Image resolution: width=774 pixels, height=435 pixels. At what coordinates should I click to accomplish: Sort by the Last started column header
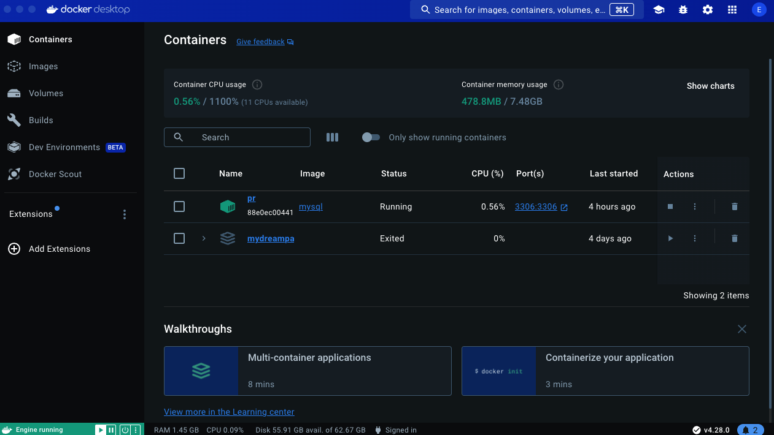tap(614, 174)
